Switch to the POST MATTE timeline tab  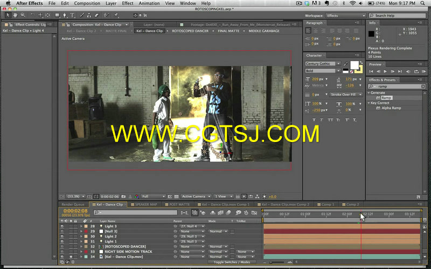178,204
